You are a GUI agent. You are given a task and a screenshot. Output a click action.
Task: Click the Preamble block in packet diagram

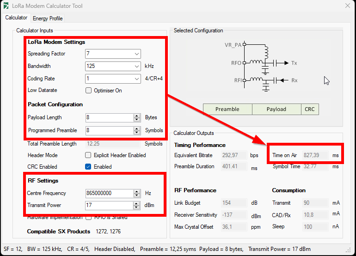(227, 110)
